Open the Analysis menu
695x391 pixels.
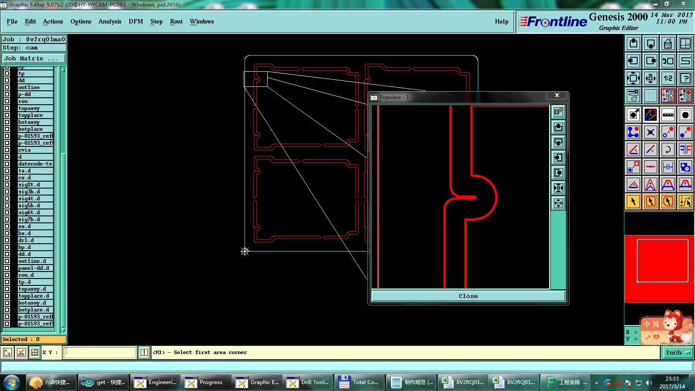coord(110,21)
